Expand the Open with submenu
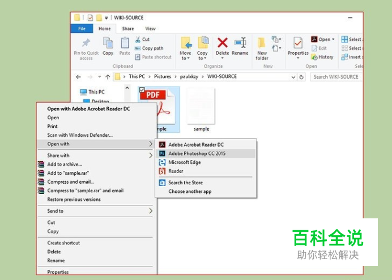 pyautogui.click(x=96, y=144)
